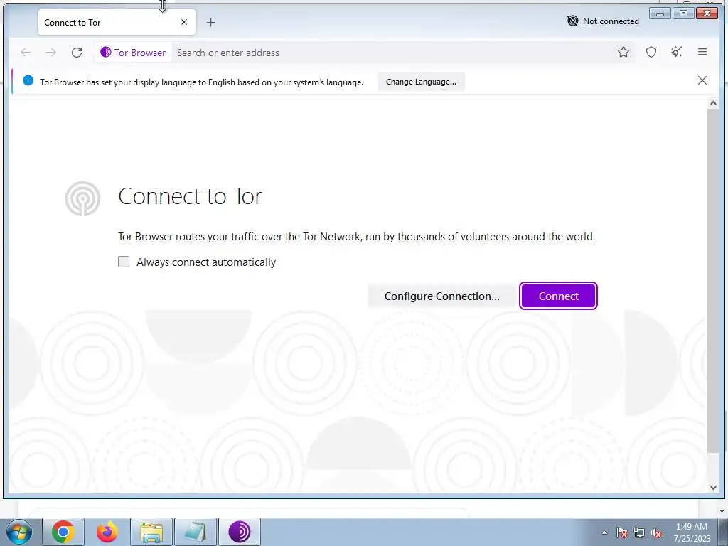Minimize the Tor Browser window
The image size is (728, 546).
click(x=660, y=13)
